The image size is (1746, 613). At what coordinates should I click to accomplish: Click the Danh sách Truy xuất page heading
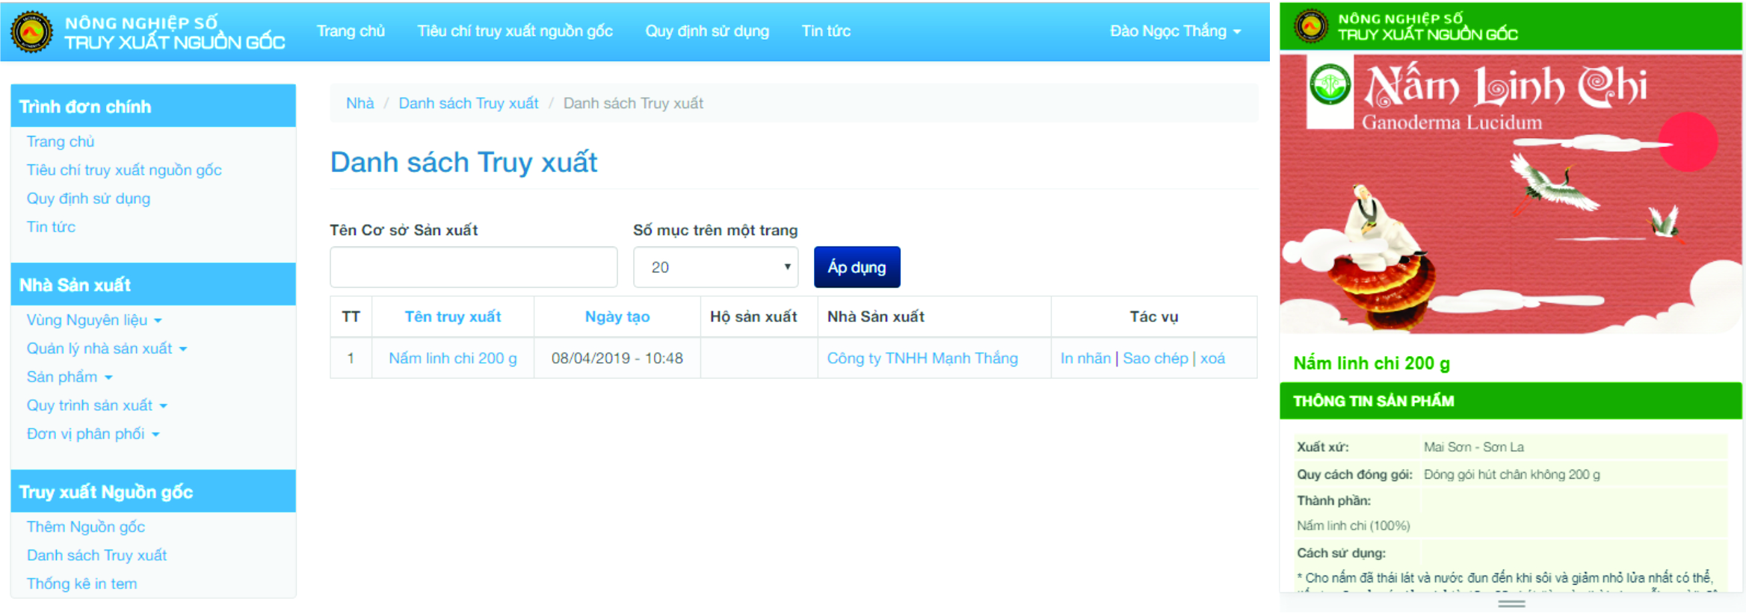[463, 162]
